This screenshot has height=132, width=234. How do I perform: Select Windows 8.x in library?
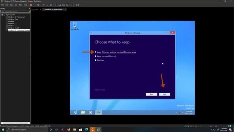click(x=12, y=23)
